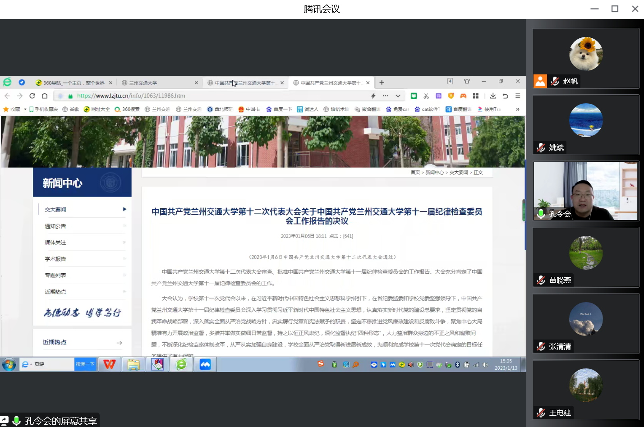Toggle 孔令会's microphone indicator
644x427 pixels.
click(x=541, y=214)
